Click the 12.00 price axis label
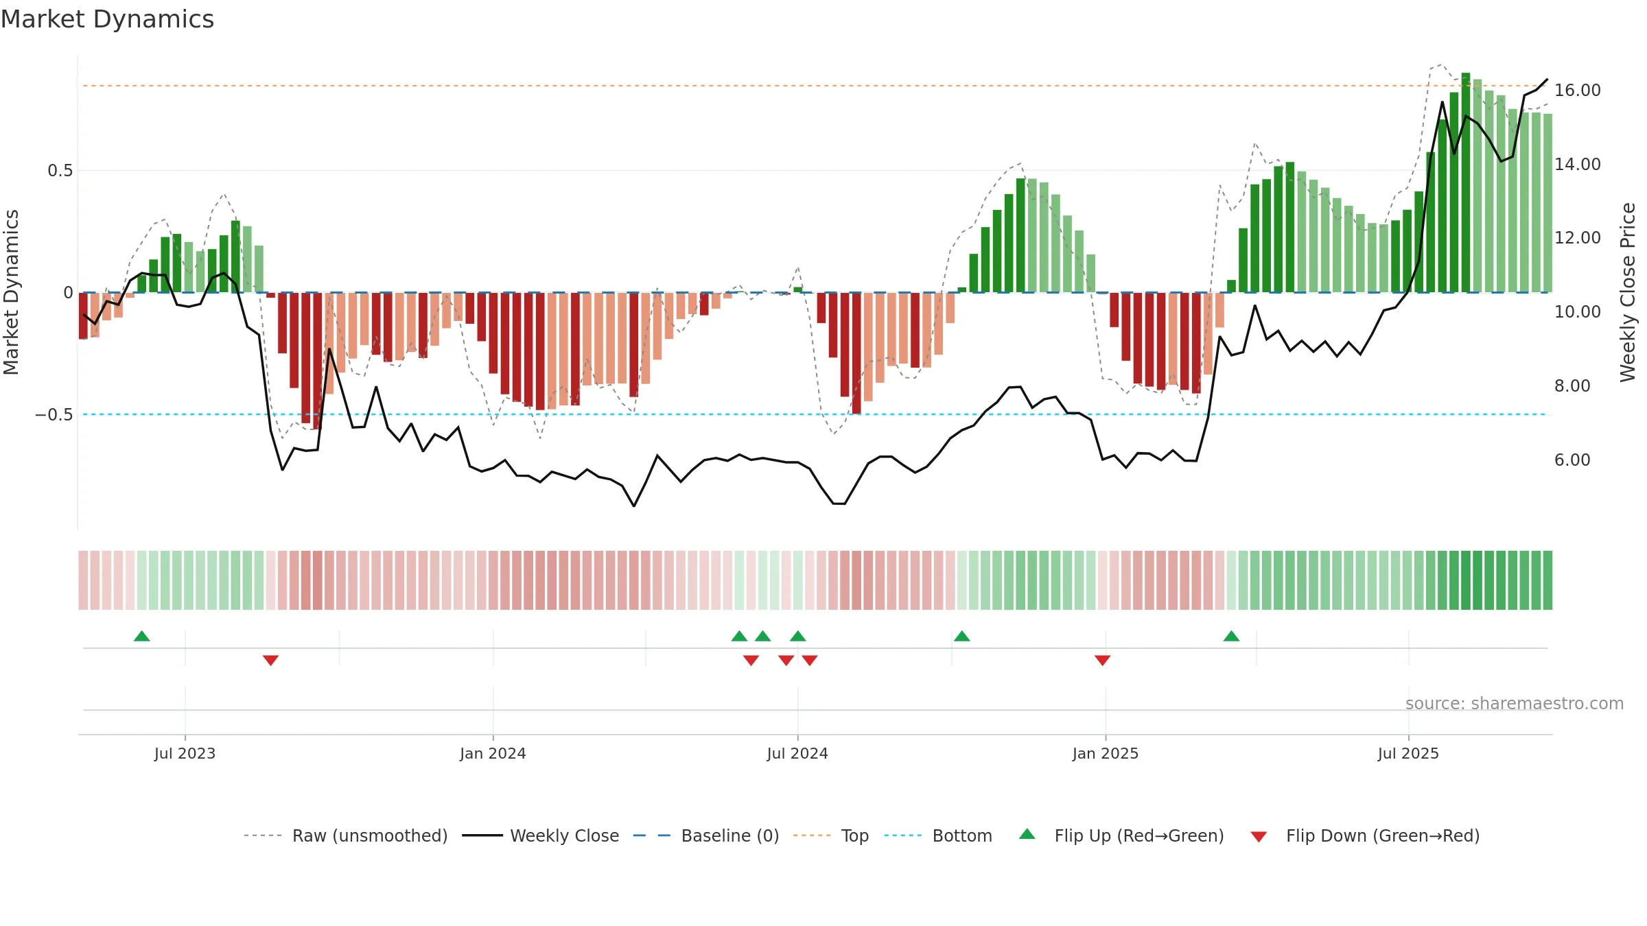The height and width of the screenshot is (926, 1647). click(x=1578, y=238)
